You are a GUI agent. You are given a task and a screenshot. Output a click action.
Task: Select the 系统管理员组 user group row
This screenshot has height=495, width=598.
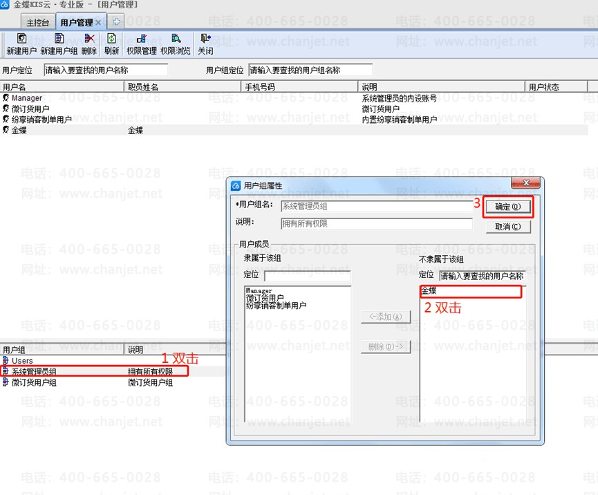click(34, 372)
